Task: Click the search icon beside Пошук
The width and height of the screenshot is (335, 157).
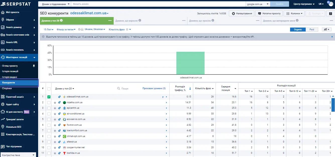Action: click(119, 88)
